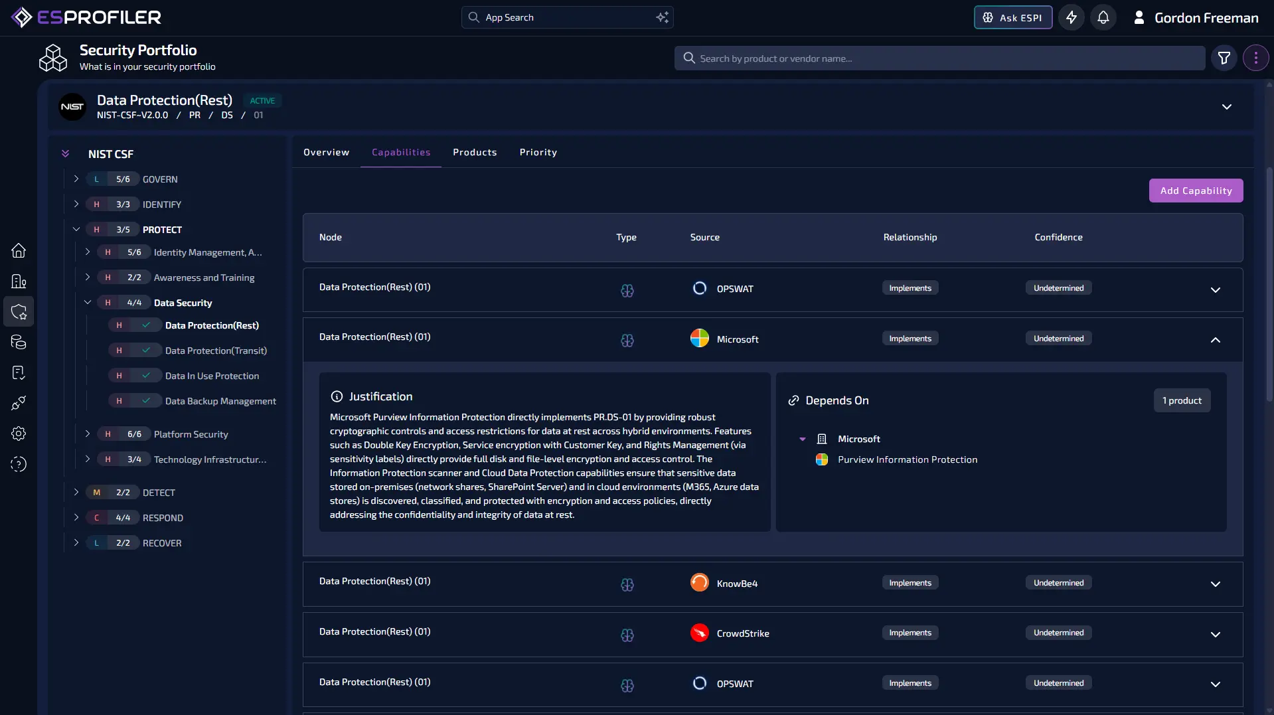Click the 1 product badge
The image size is (1274, 715).
pyautogui.click(x=1182, y=400)
